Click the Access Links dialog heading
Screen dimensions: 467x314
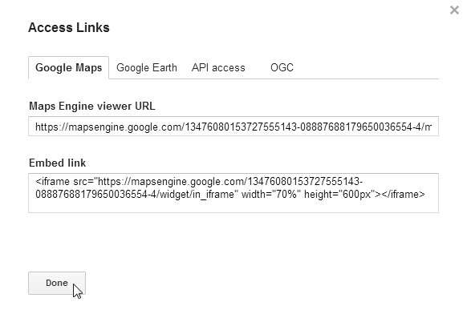click(69, 28)
